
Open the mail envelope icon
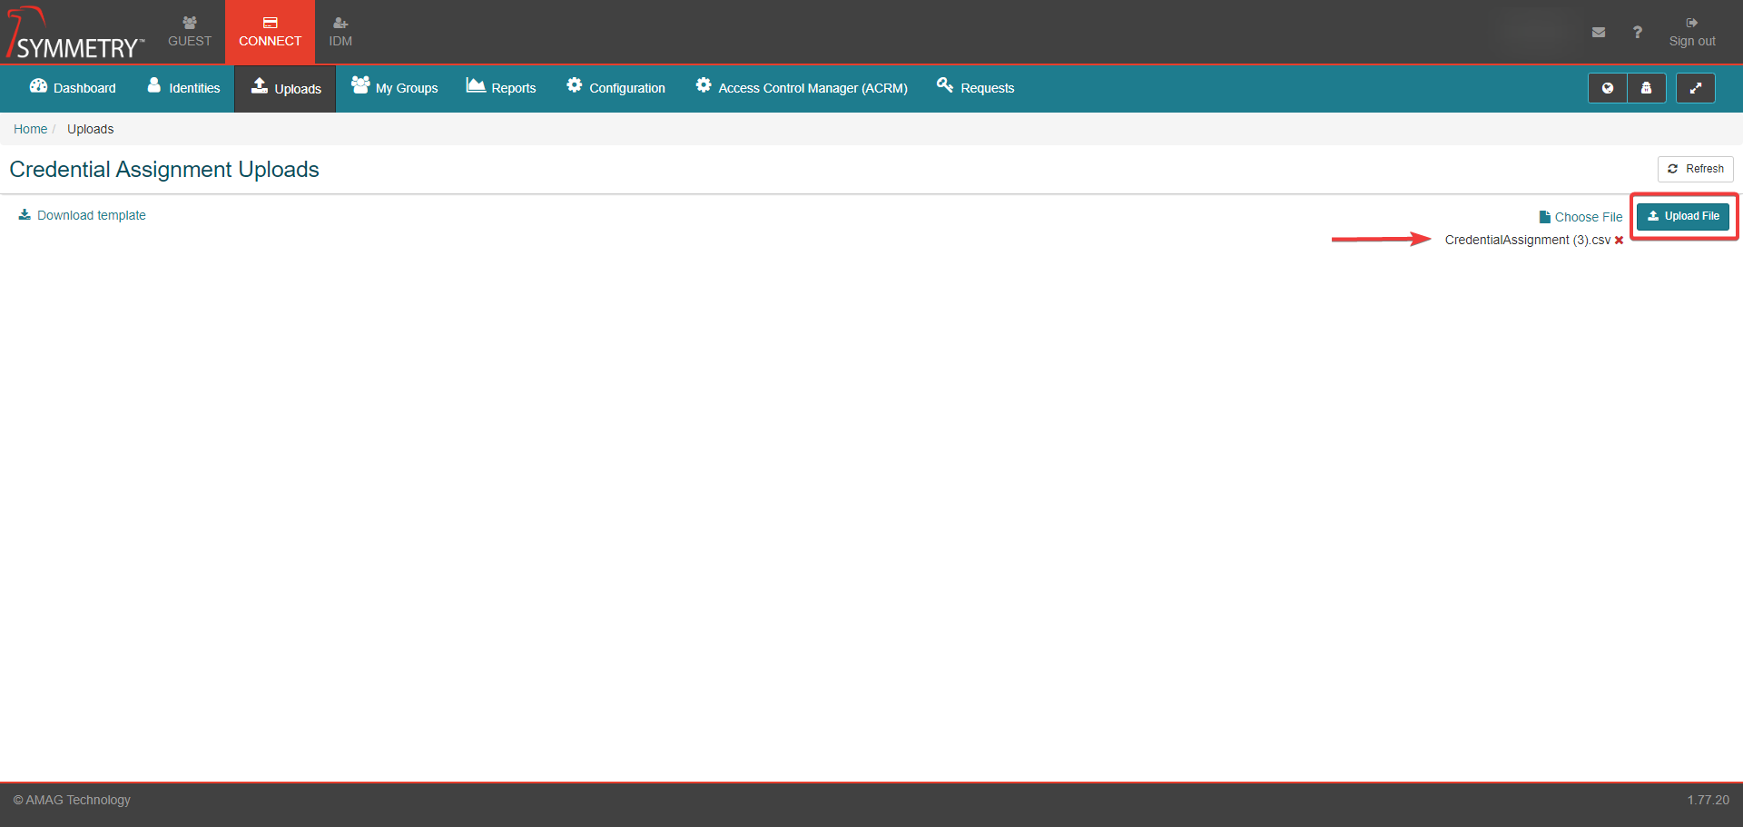click(x=1599, y=32)
